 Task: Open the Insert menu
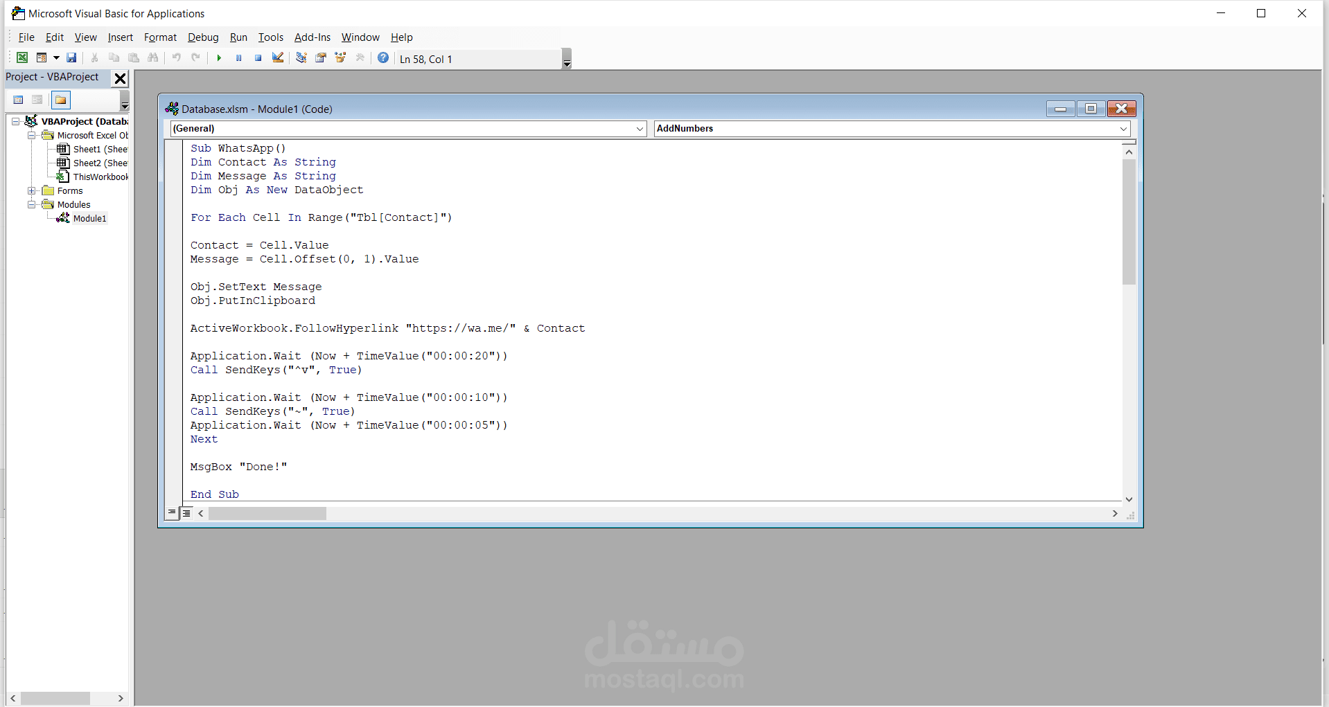[121, 37]
